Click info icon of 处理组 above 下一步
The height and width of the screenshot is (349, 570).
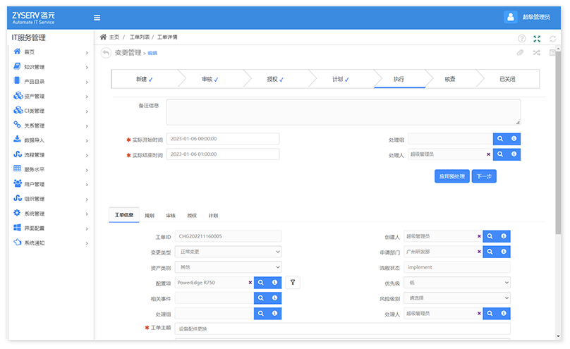click(514, 139)
